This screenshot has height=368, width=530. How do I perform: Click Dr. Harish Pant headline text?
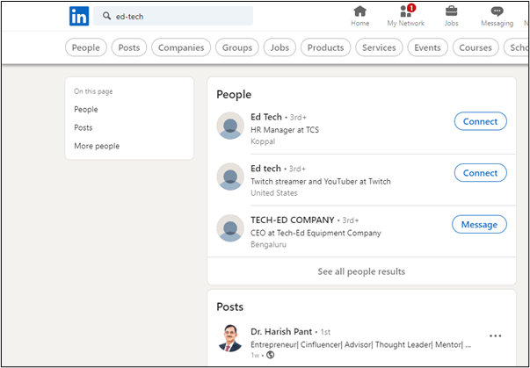pyautogui.click(x=360, y=344)
